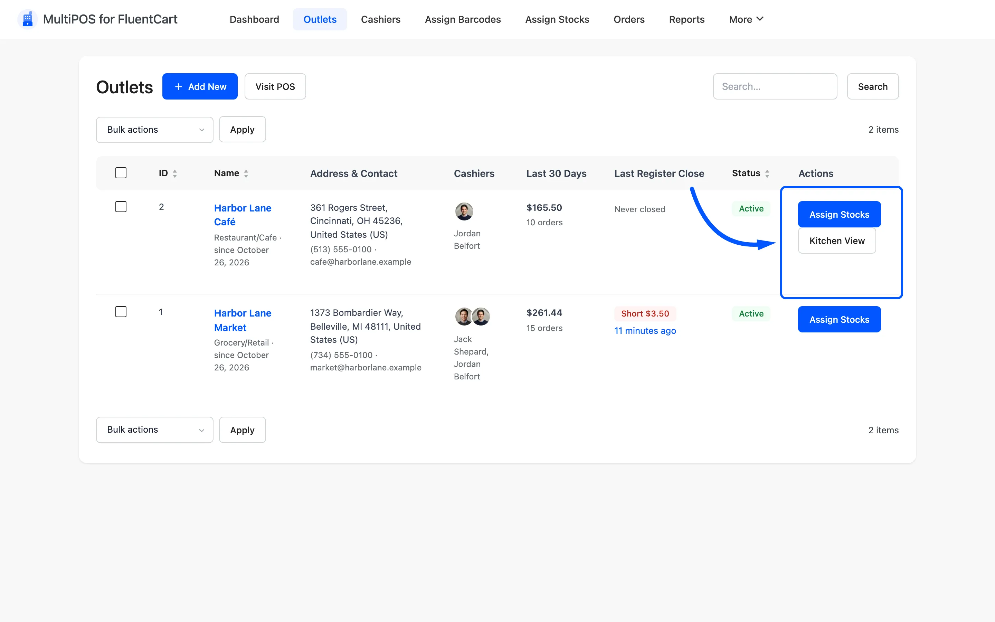Toggle the select-all checkbox in table header

point(121,173)
